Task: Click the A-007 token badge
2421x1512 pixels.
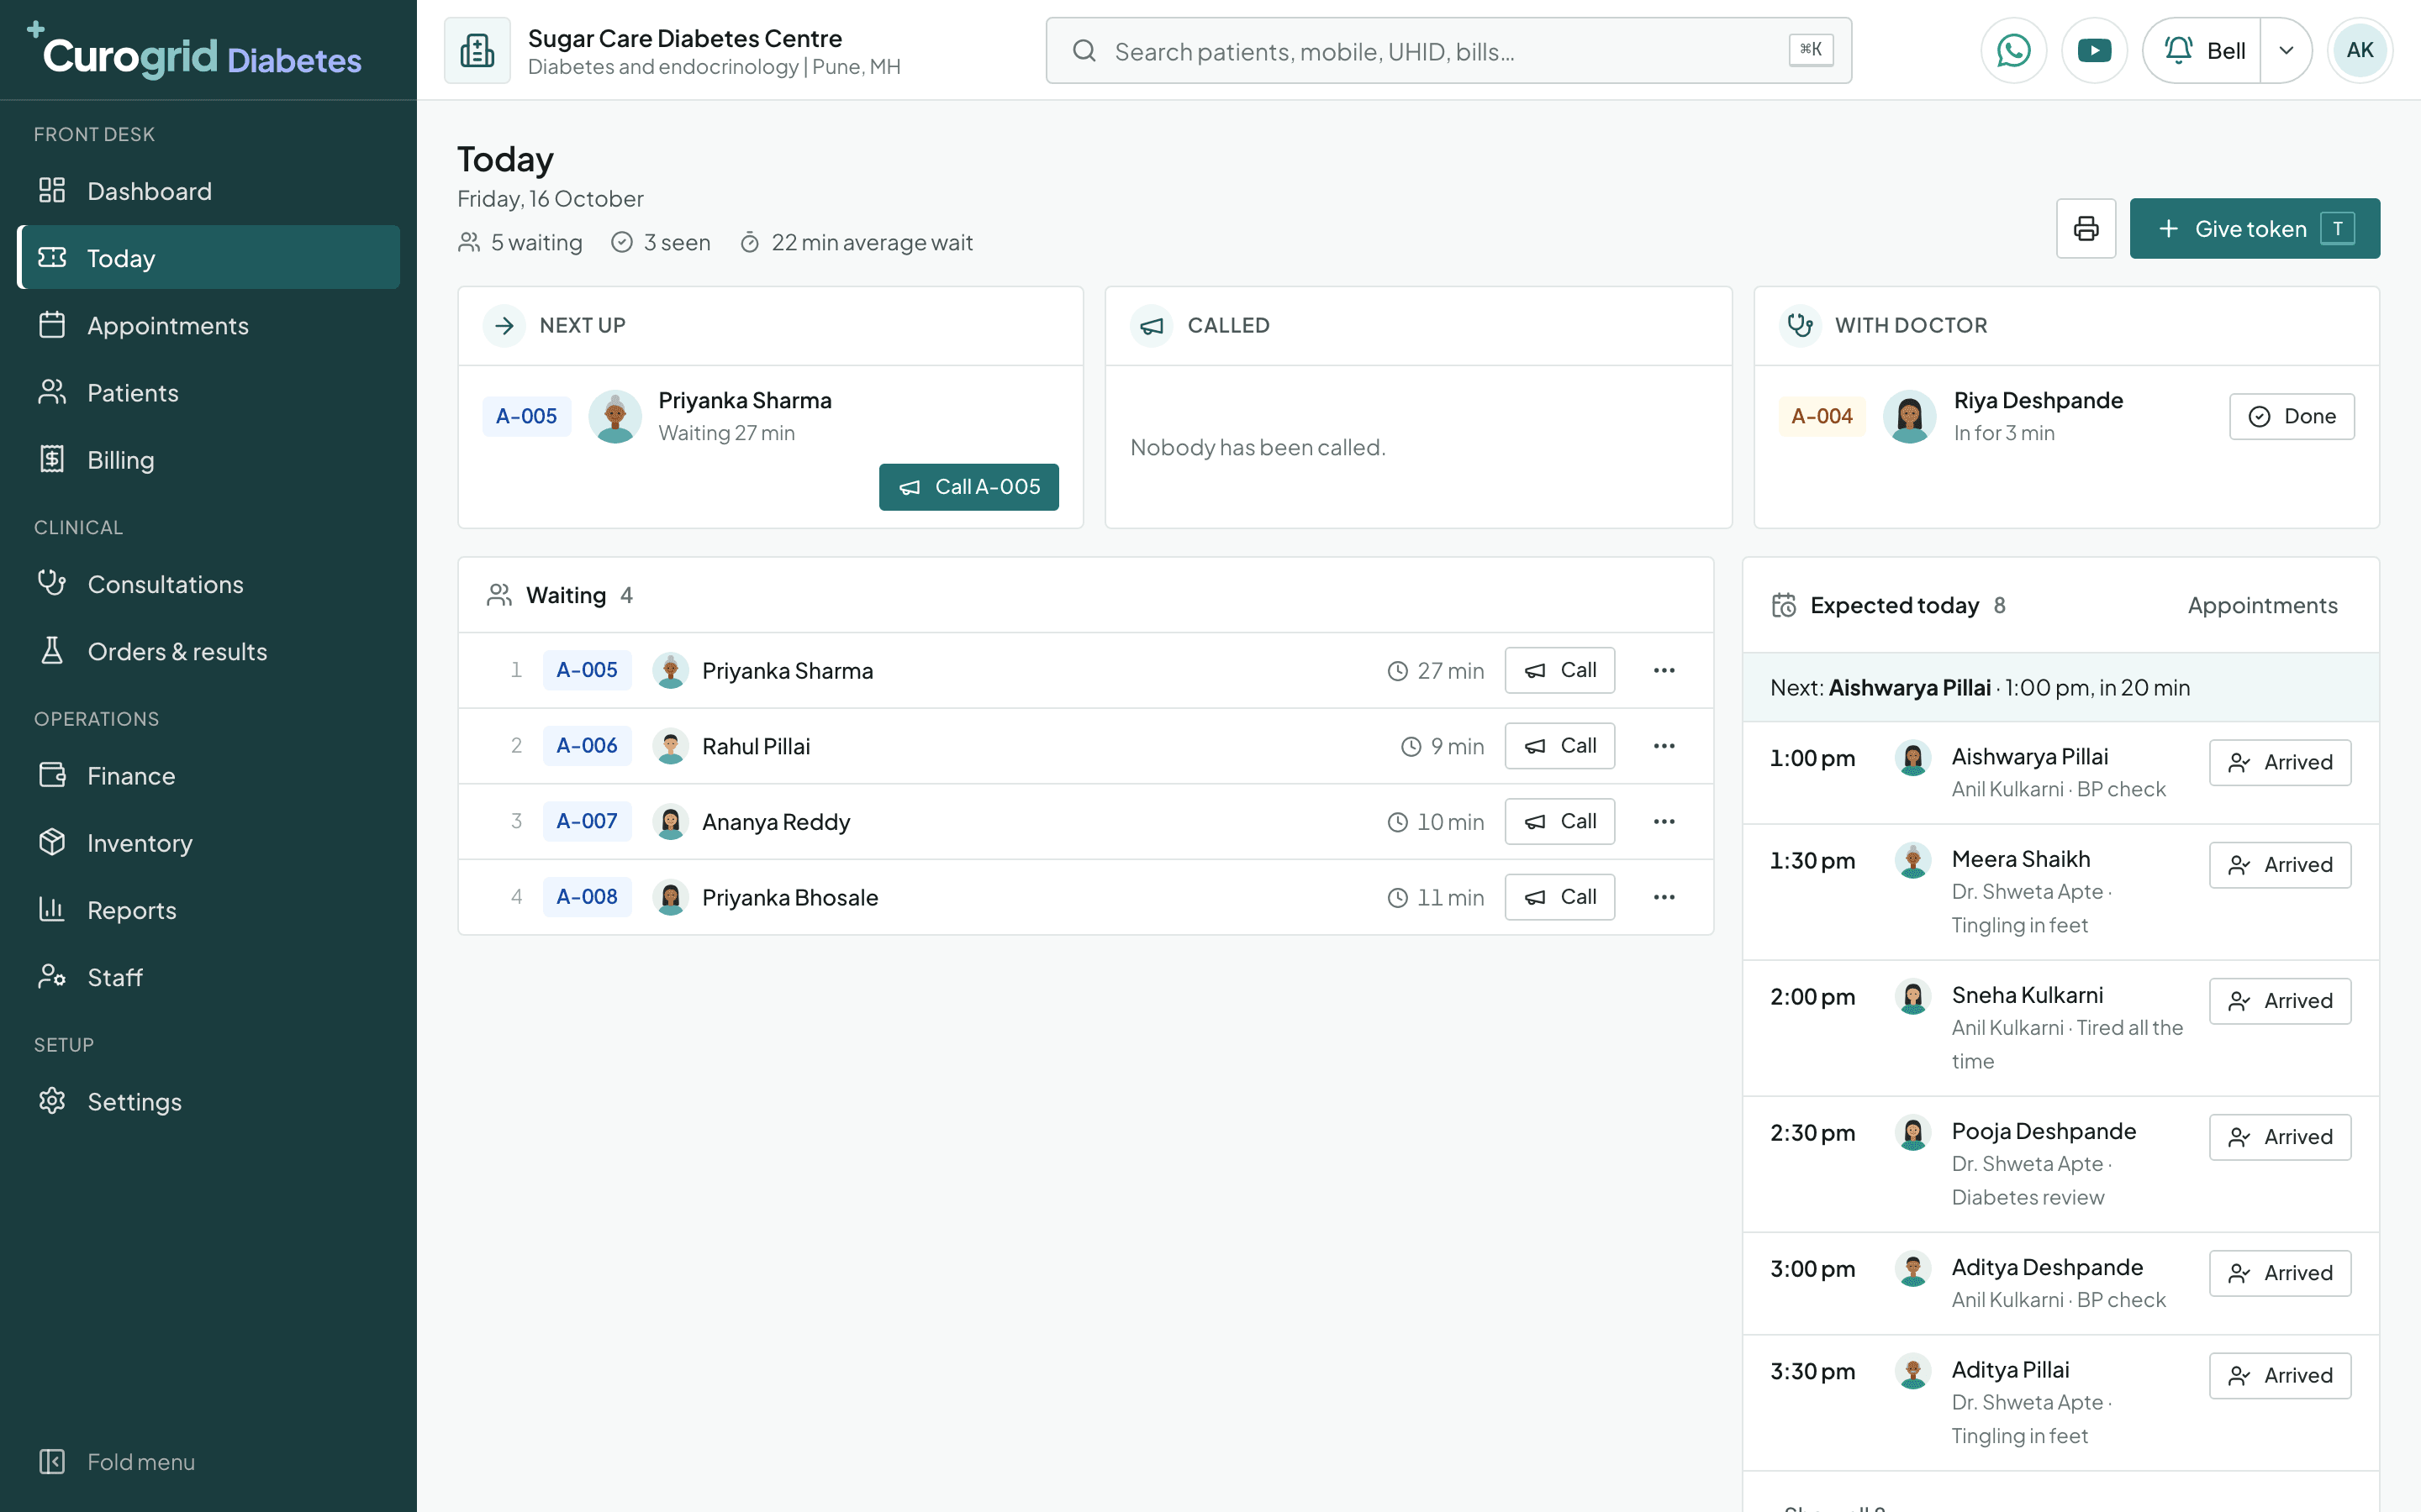Action: point(586,821)
